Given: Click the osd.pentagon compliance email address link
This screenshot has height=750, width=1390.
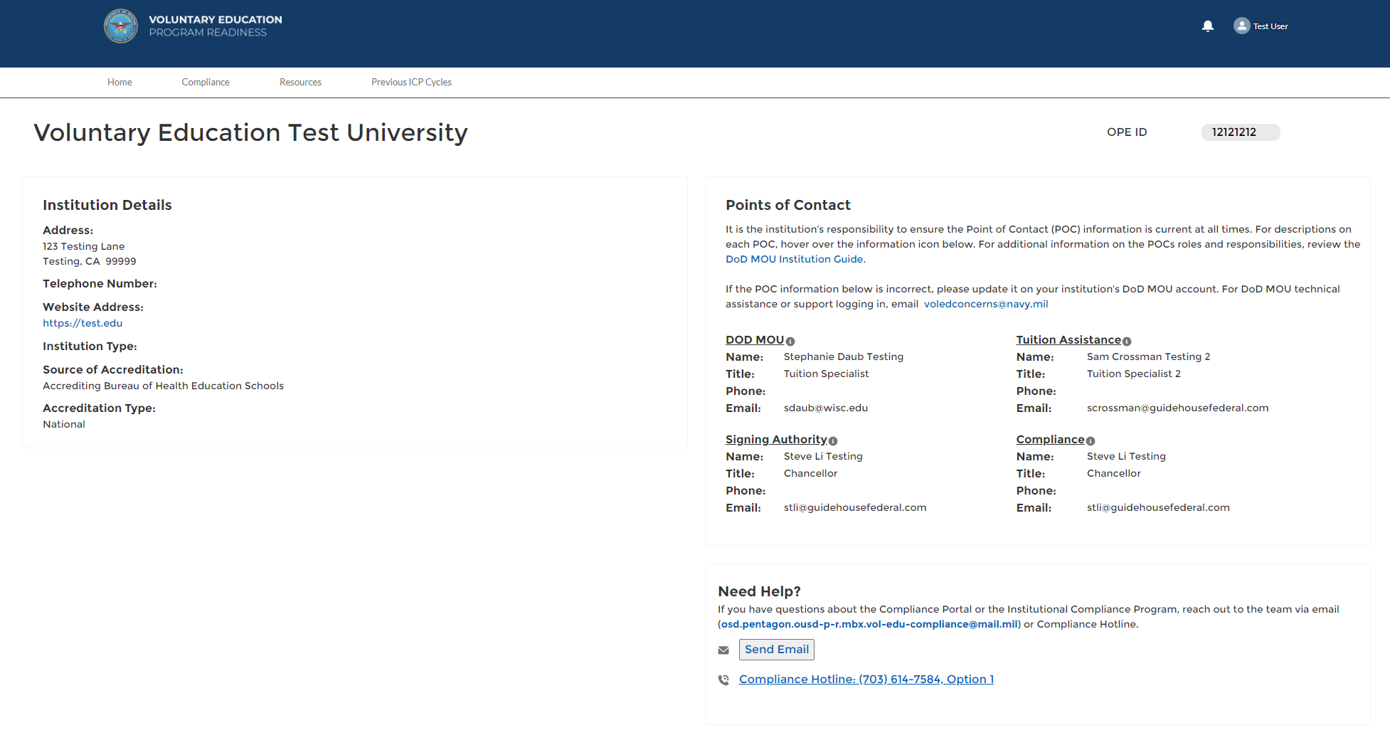Looking at the screenshot, I should pos(869,625).
